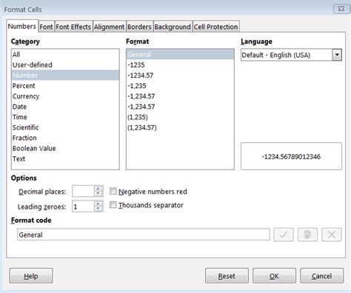
Task: Open the Borders tab
Action: point(139,27)
